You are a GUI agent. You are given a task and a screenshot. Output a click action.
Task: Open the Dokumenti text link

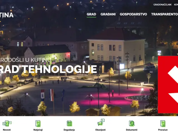[132, 130]
